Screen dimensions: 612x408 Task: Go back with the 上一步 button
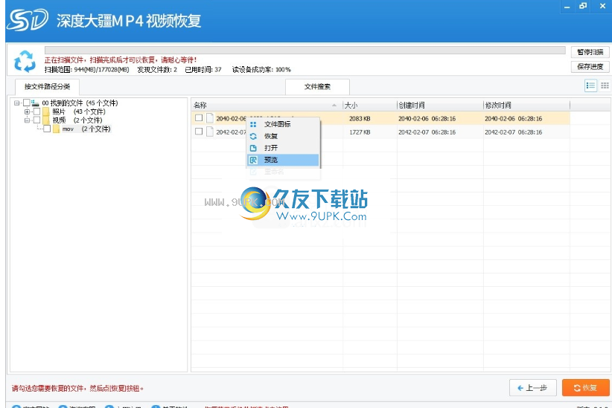pyautogui.click(x=533, y=388)
